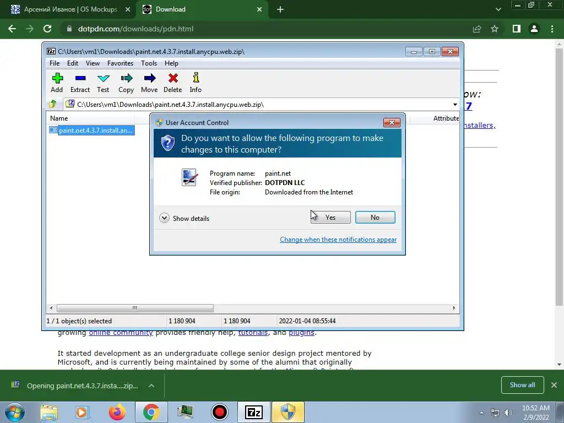Dismiss the Chrome downloads bar
The image size is (564, 423).
pos(554,385)
